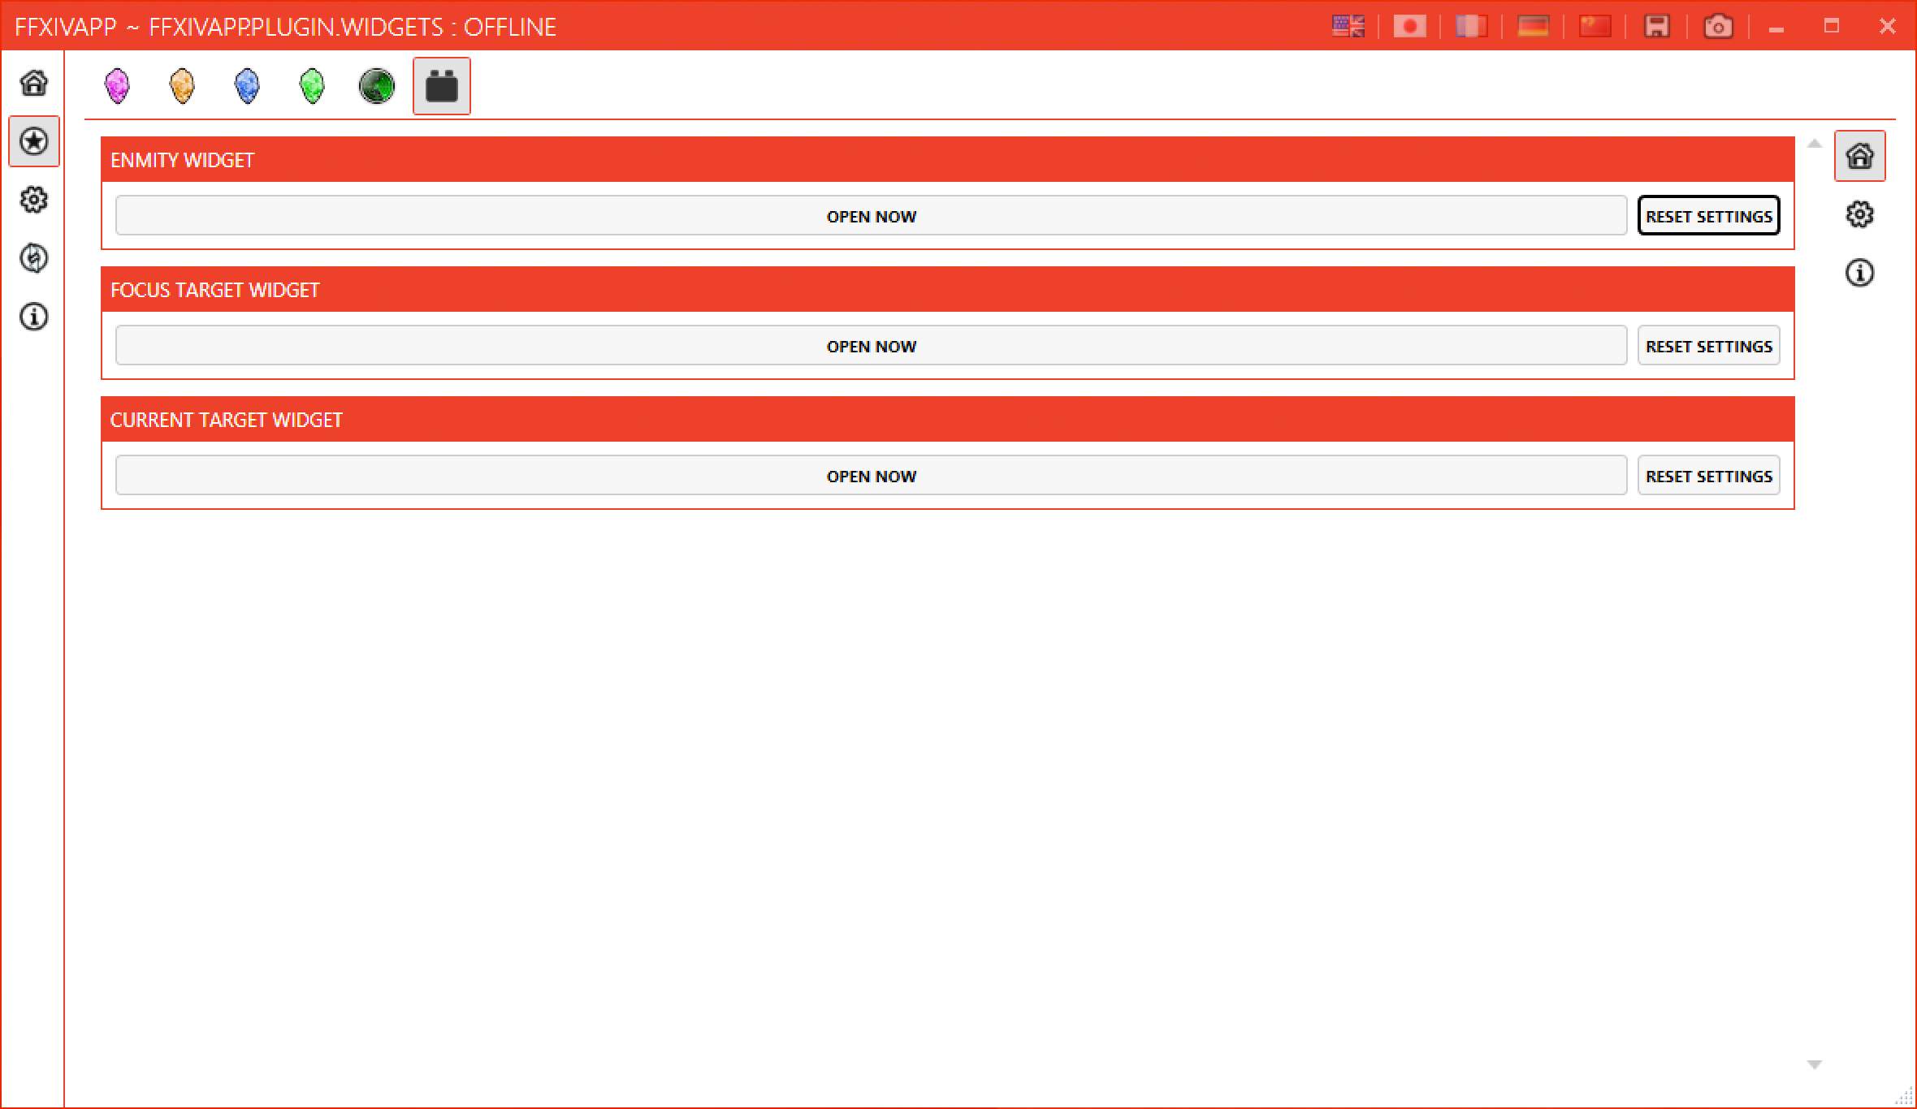
Task: Switch language with the US/UK flag
Action: click(x=1348, y=27)
